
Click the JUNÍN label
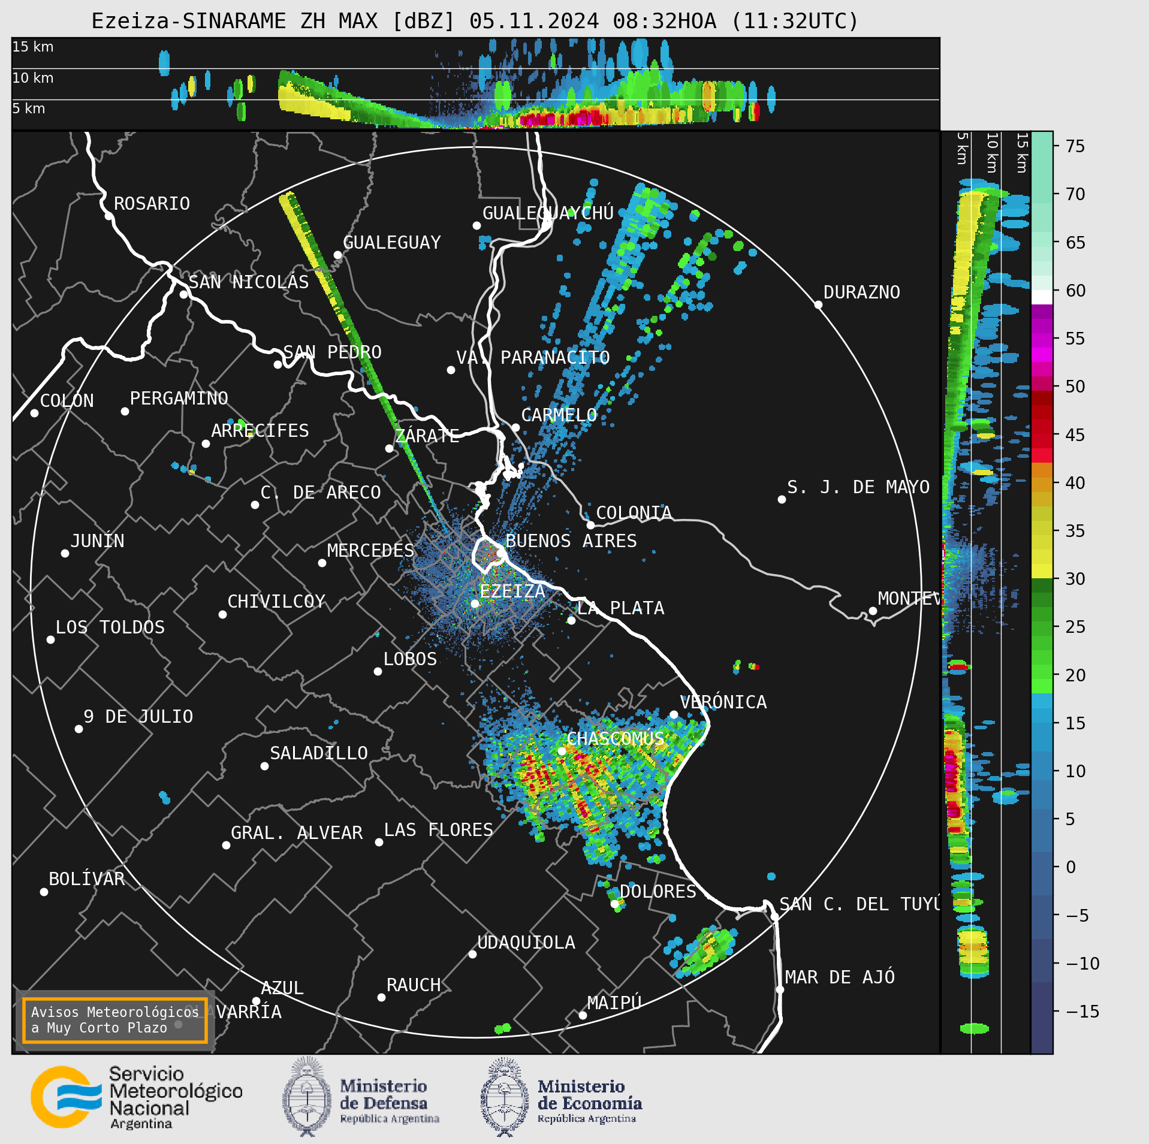click(97, 541)
